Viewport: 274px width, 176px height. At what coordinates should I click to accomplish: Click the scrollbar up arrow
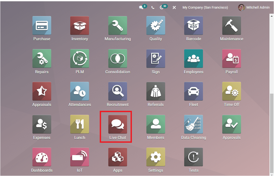pyautogui.click(x=272, y=16)
